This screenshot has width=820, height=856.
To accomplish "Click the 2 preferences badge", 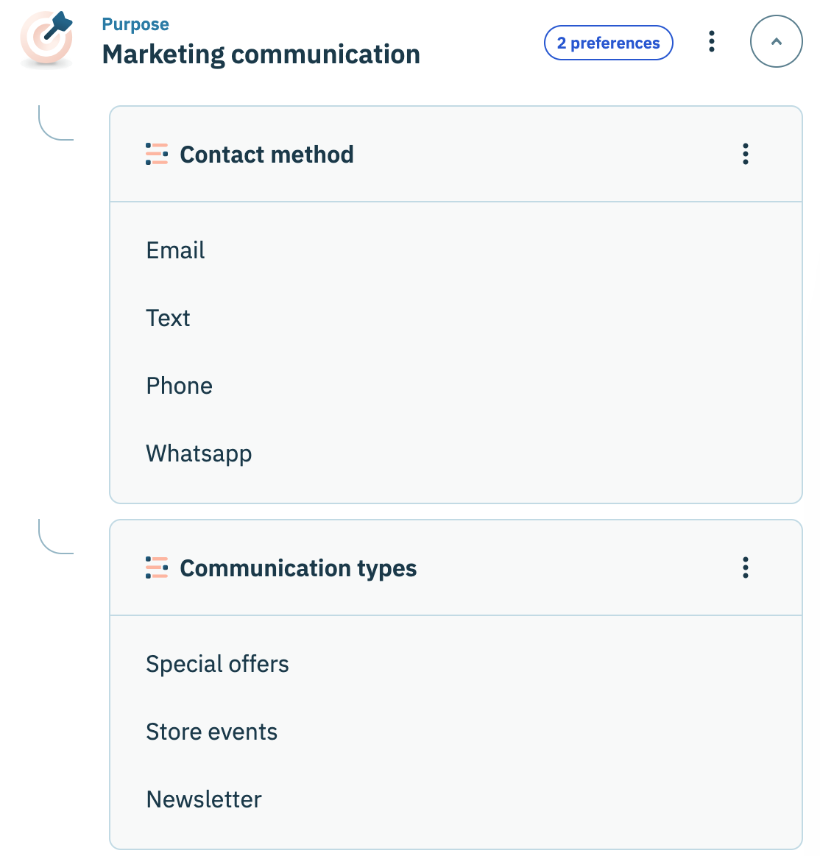I will click(x=608, y=43).
